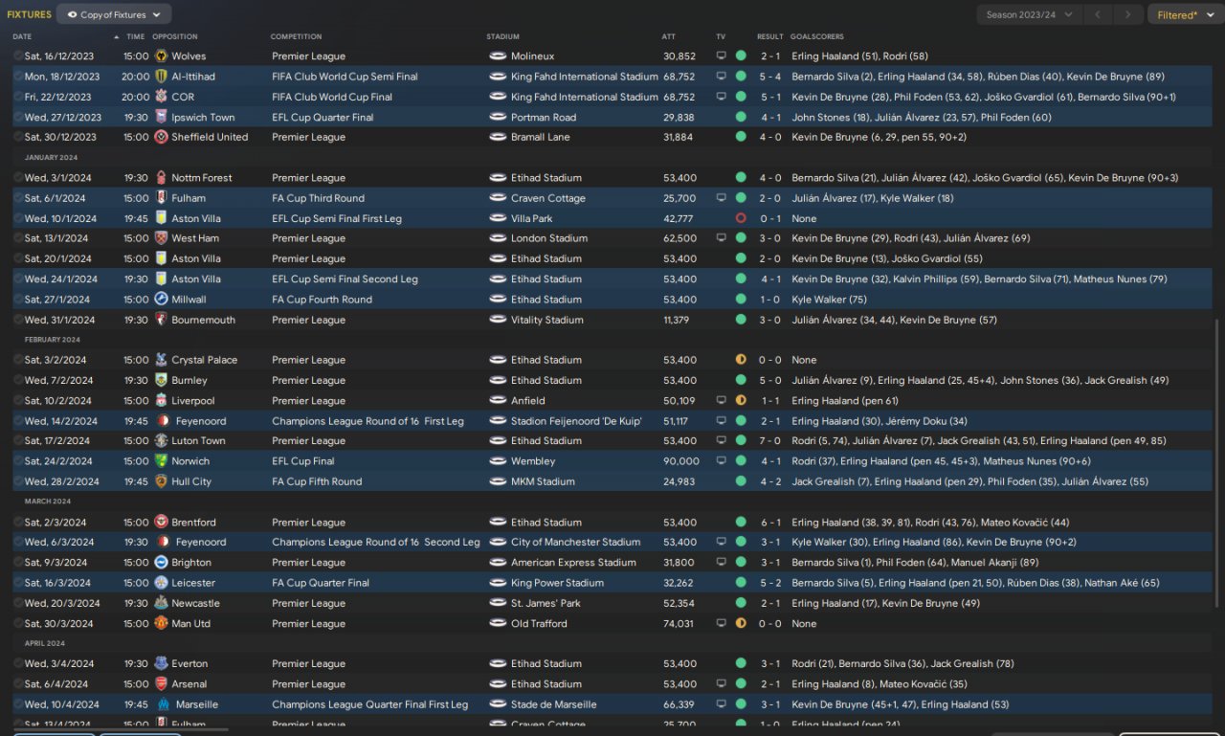Click the Ipswich Town club badge
Viewport: 1225px width, 736px height.
(x=161, y=117)
